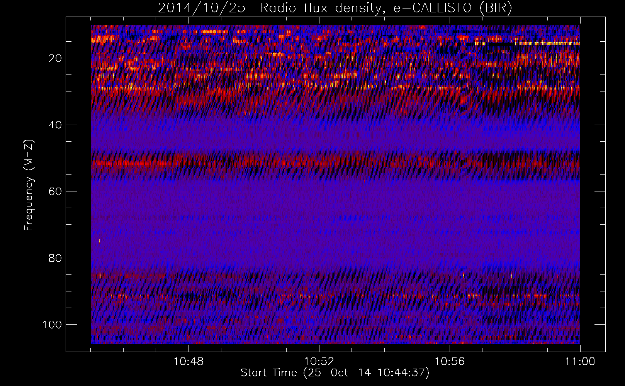Click the '60' frequency tick label

pyautogui.click(x=56, y=191)
